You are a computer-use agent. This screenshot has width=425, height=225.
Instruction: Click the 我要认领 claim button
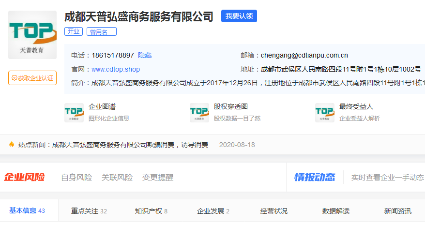click(x=239, y=16)
